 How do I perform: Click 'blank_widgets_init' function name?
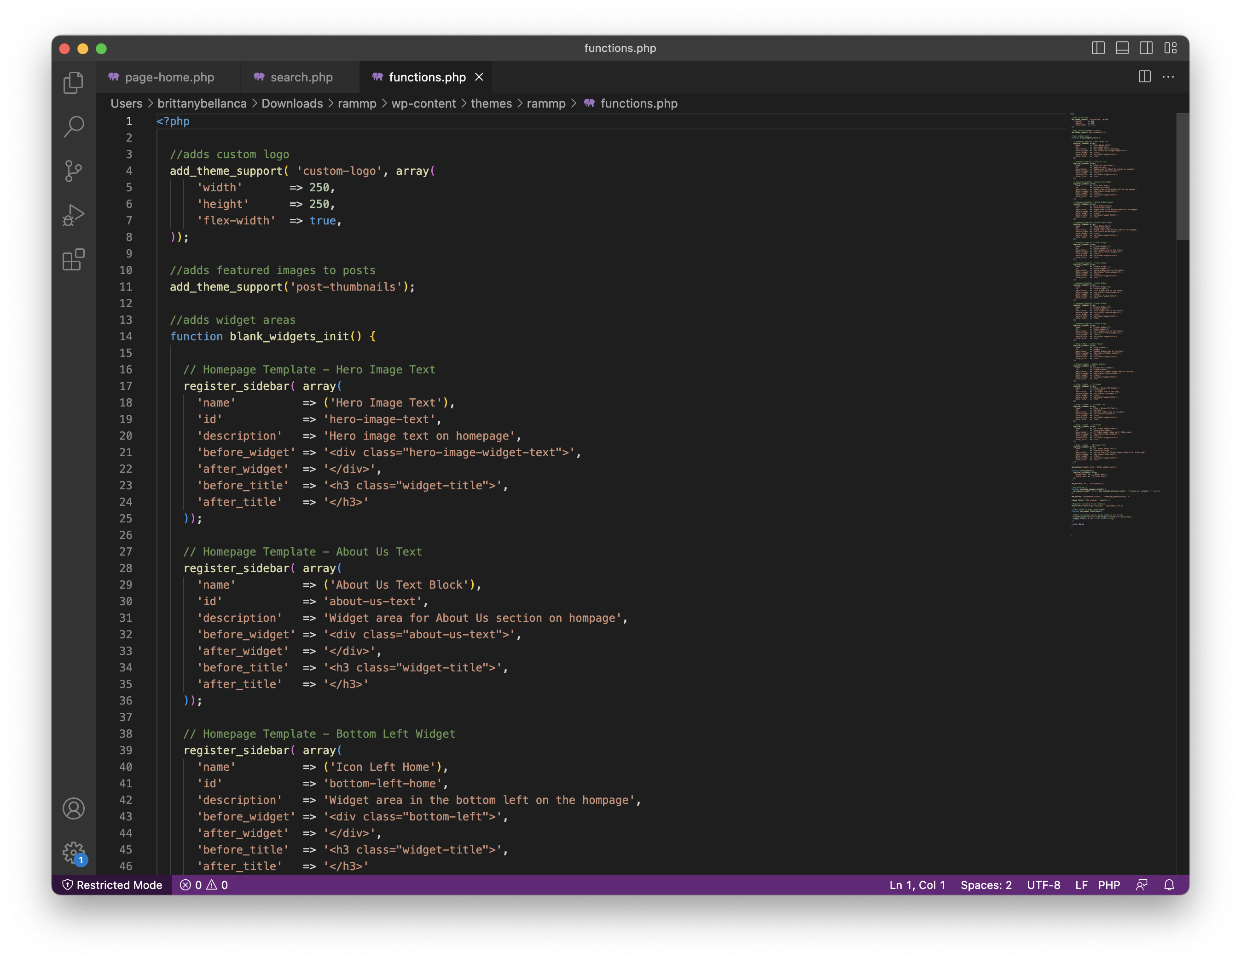click(289, 336)
